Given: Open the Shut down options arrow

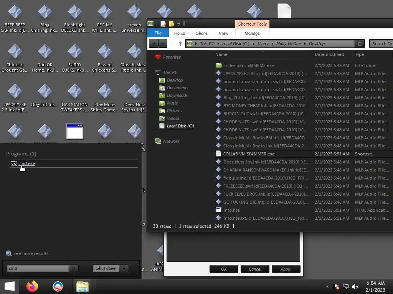Looking at the screenshot, I should pyautogui.click(x=124, y=268).
